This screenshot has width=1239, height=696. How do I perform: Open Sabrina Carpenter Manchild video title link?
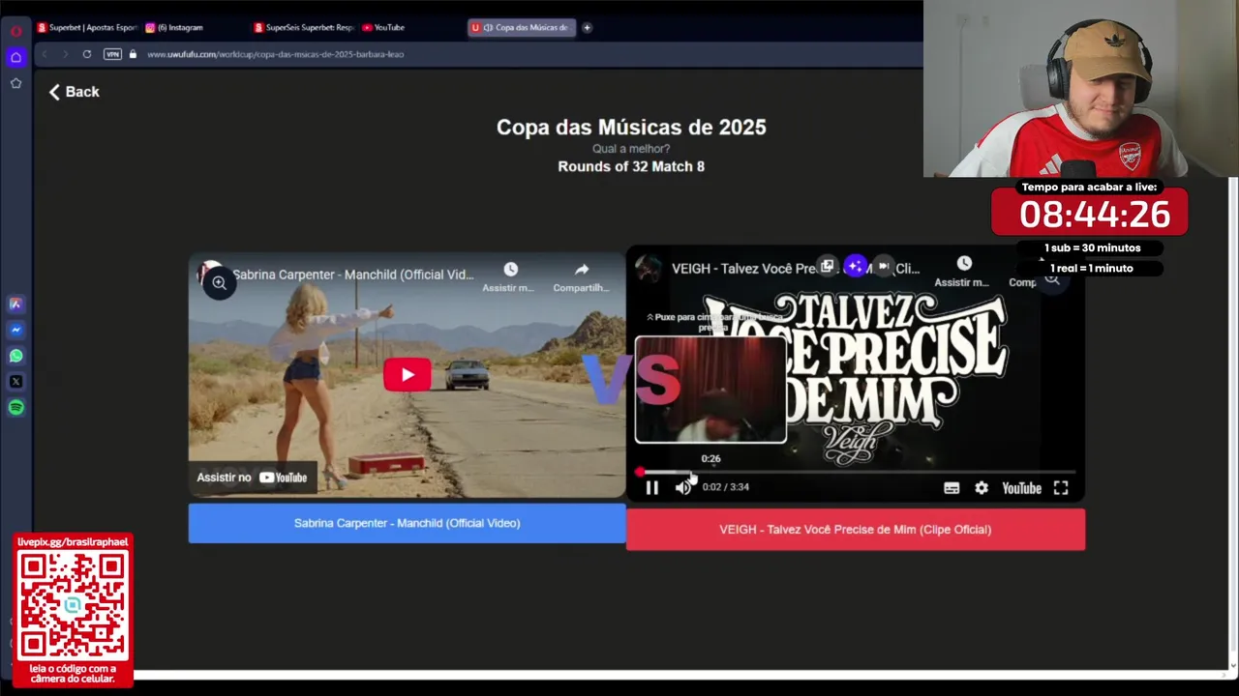coord(353,275)
